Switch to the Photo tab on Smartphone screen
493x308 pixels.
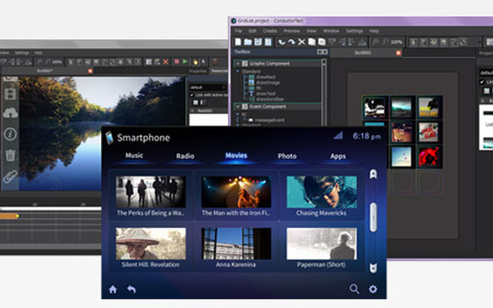click(x=287, y=156)
